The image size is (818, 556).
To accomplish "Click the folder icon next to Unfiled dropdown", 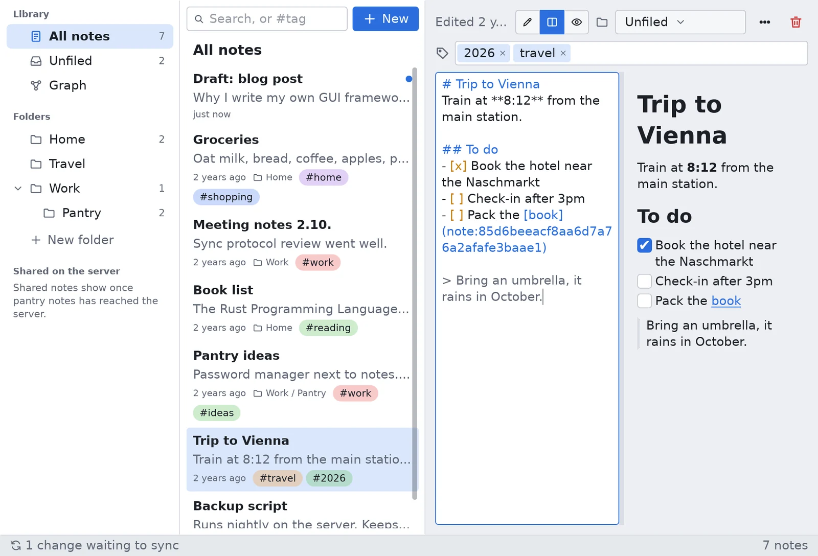I will tap(602, 22).
